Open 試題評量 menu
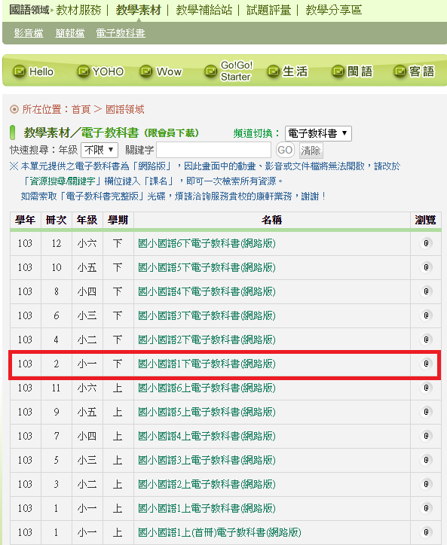The height and width of the screenshot is (545, 447). 268,10
